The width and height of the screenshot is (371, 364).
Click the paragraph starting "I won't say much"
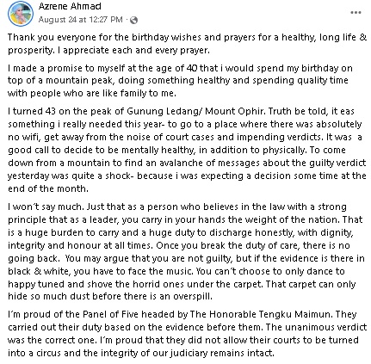click(x=186, y=251)
